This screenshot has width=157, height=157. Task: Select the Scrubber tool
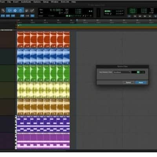27,11
